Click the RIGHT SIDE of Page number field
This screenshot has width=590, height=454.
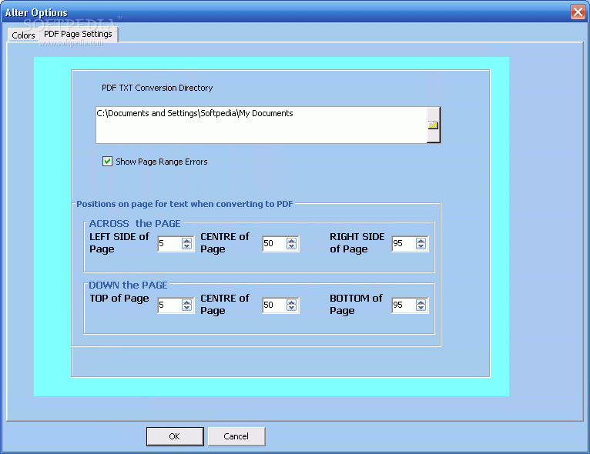click(x=404, y=243)
